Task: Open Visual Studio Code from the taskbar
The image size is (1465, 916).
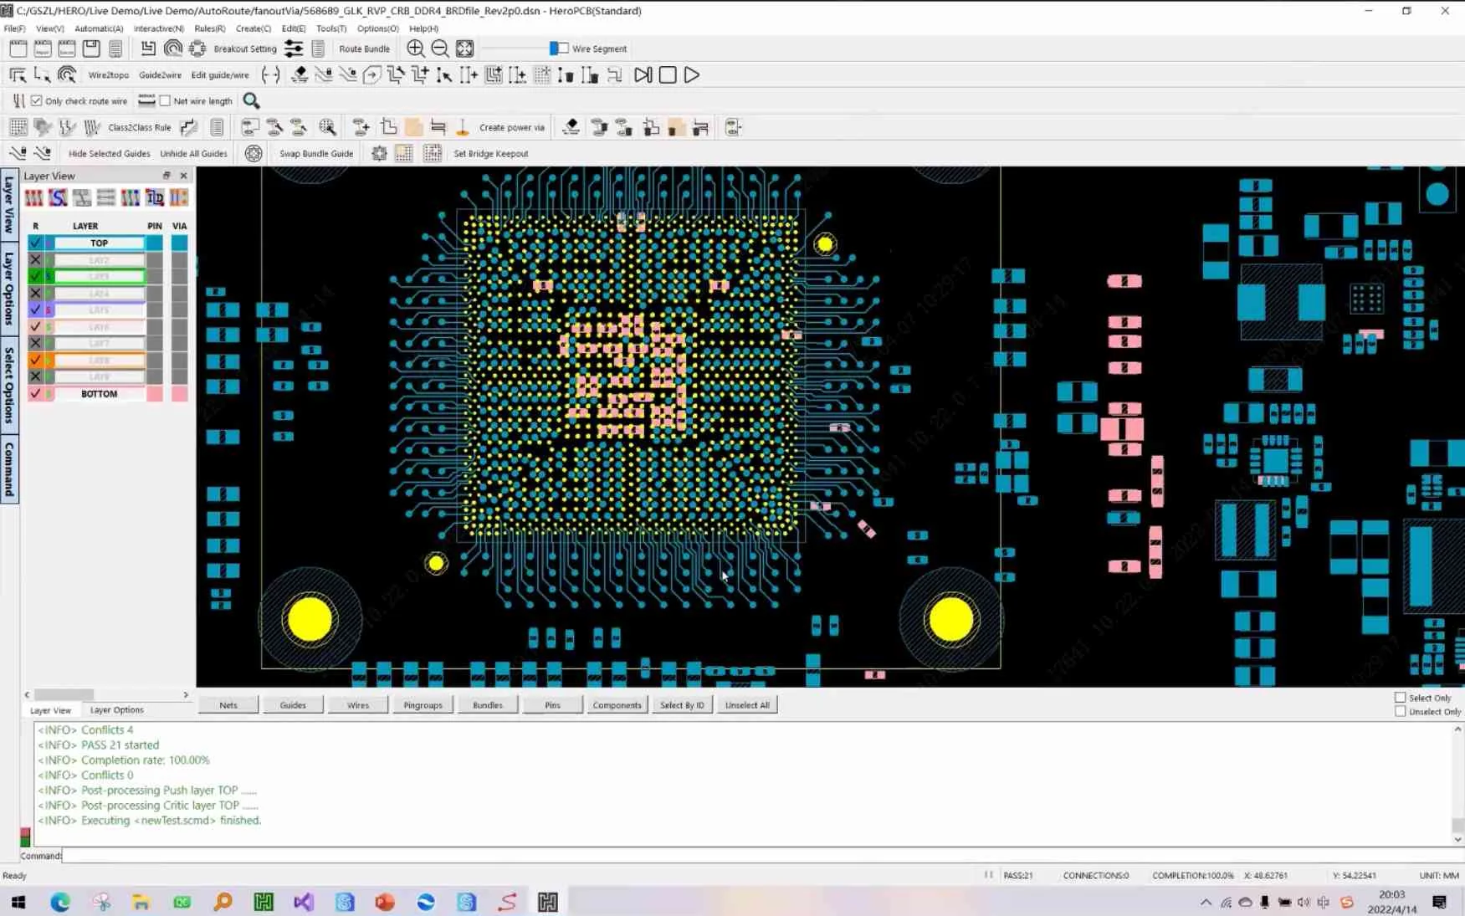Action: tap(304, 902)
